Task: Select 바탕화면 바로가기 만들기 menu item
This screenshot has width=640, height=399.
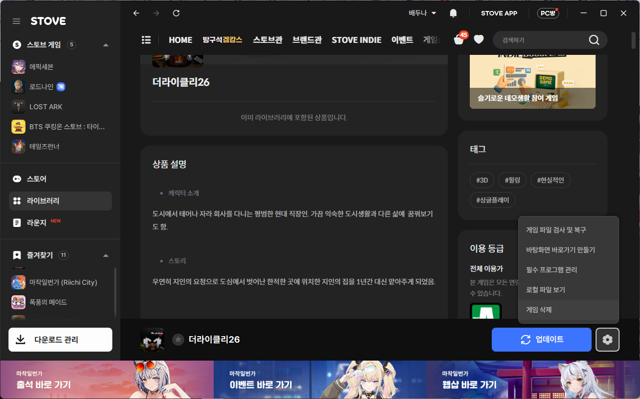Action: pyautogui.click(x=569, y=250)
